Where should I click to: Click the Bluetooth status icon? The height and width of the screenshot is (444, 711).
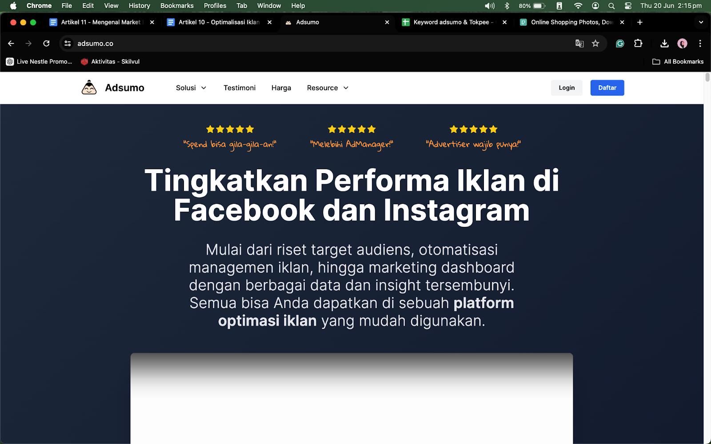click(507, 6)
